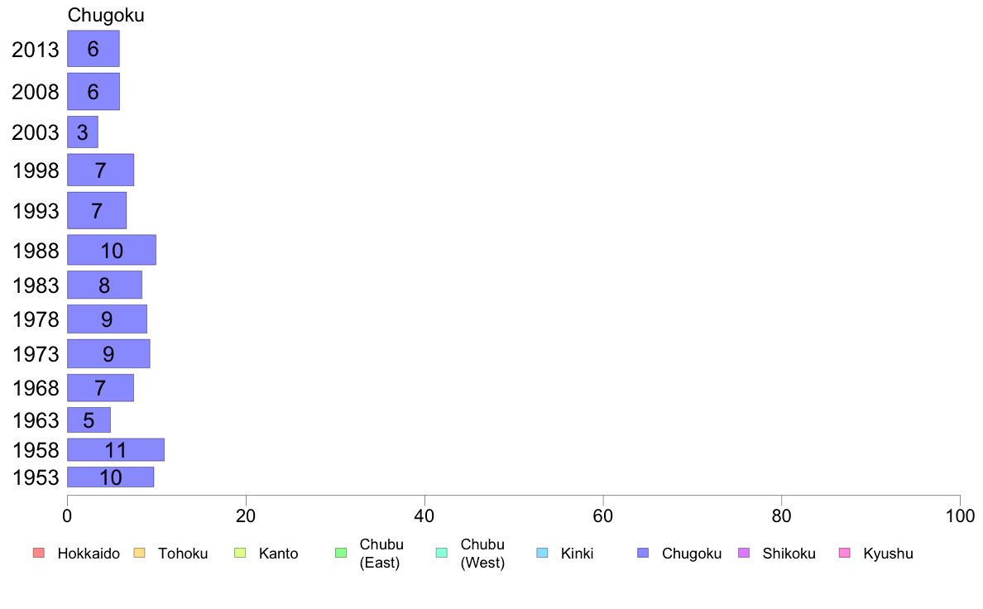
Task: Select the 2003 bar showing 3
Action: (x=83, y=132)
